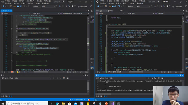Switch to pch.cpp tab in Whello window
This screenshot has height=105, width=188.
tap(111, 11)
